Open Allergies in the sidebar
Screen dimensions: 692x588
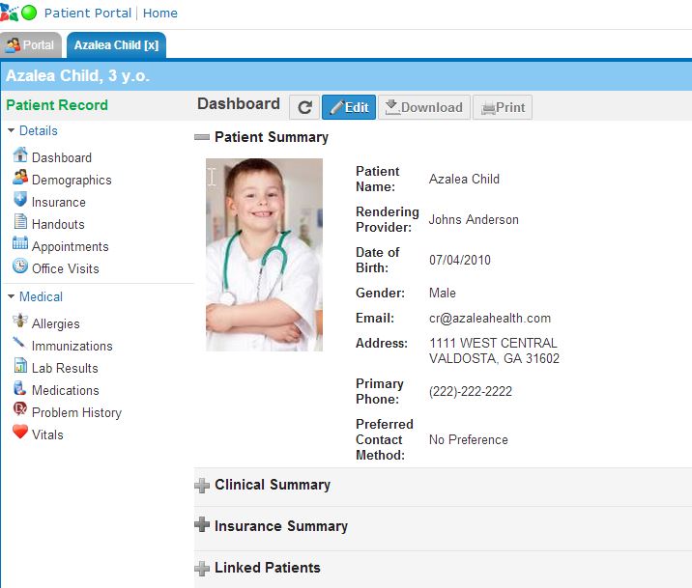pos(56,324)
